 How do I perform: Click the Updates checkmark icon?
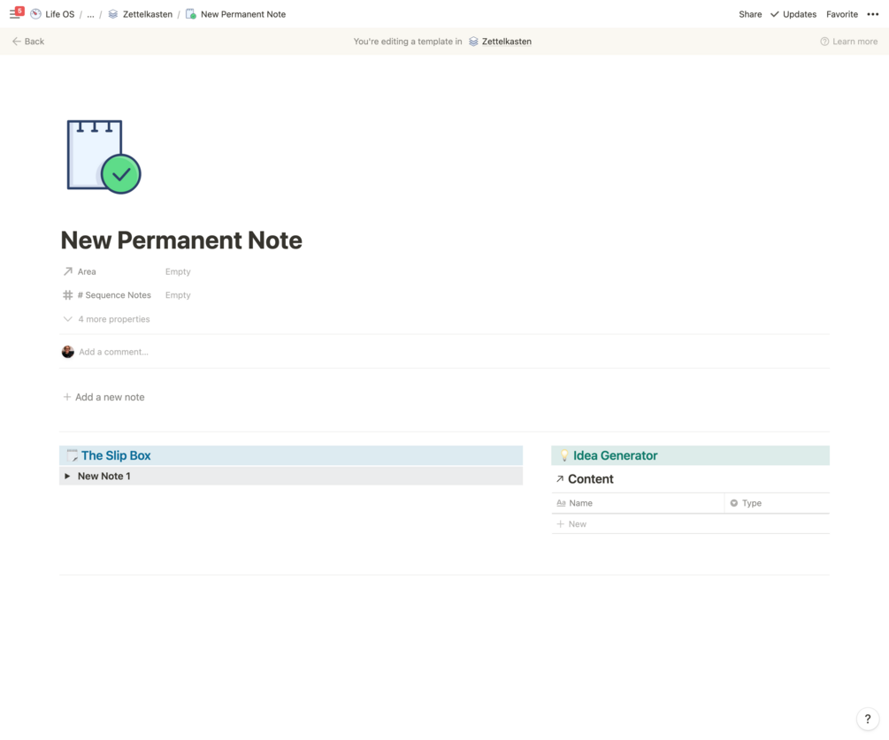[x=775, y=14]
